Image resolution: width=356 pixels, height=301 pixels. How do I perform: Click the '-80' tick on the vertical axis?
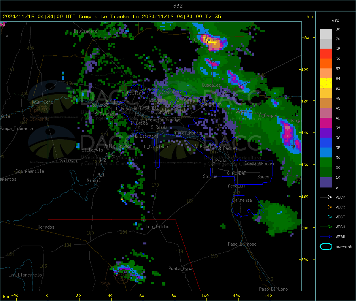(x=306, y=38)
